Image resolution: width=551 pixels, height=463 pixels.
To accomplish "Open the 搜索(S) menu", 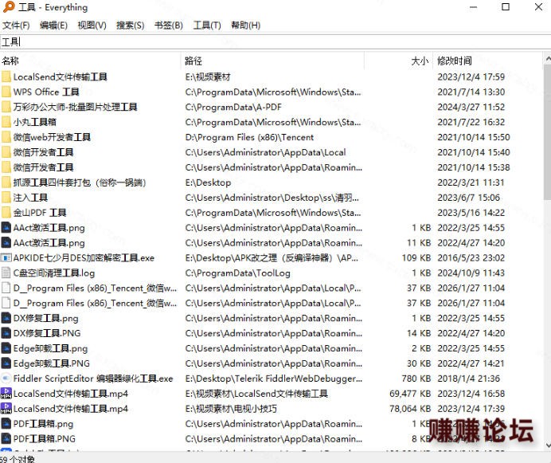I will 130,26.
